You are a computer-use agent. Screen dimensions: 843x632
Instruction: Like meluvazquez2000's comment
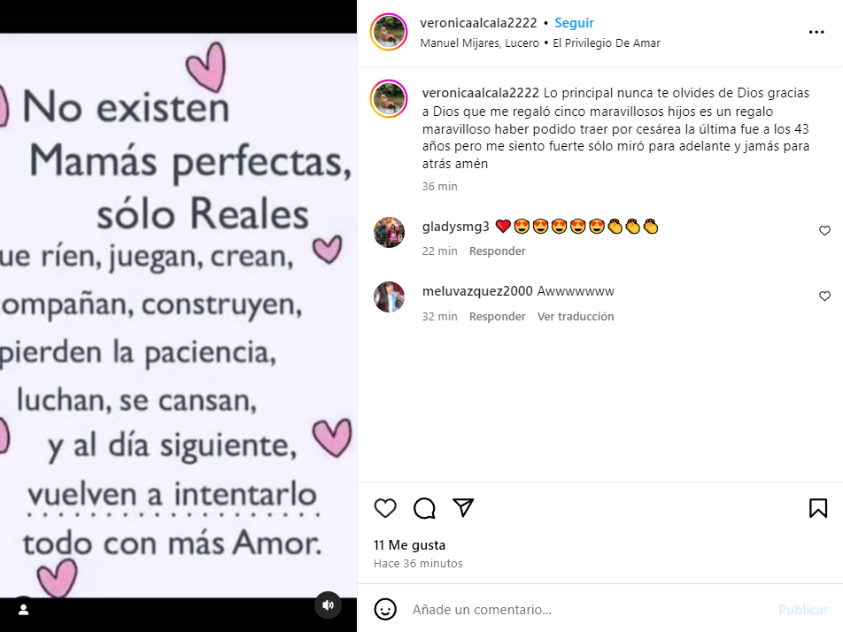pyautogui.click(x=824, y=297)
